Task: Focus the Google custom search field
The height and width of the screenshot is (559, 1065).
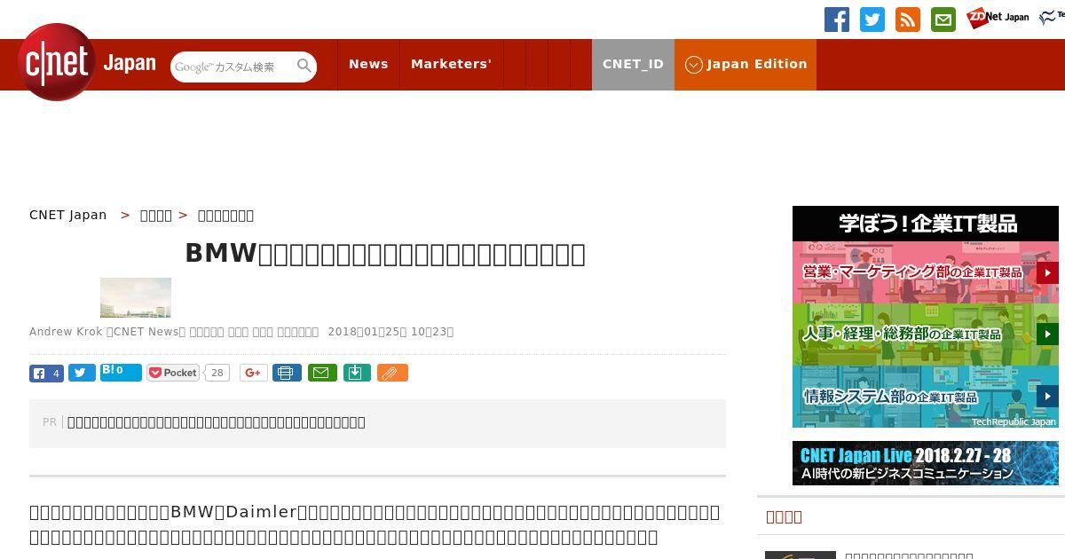Action: click(234, 67)
